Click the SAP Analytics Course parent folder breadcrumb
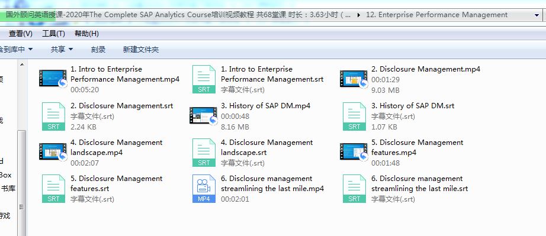The image size is (546, 236). pos(178,15)
